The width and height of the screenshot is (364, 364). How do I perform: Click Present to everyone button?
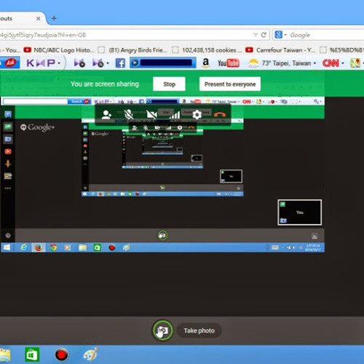point(230,84)
